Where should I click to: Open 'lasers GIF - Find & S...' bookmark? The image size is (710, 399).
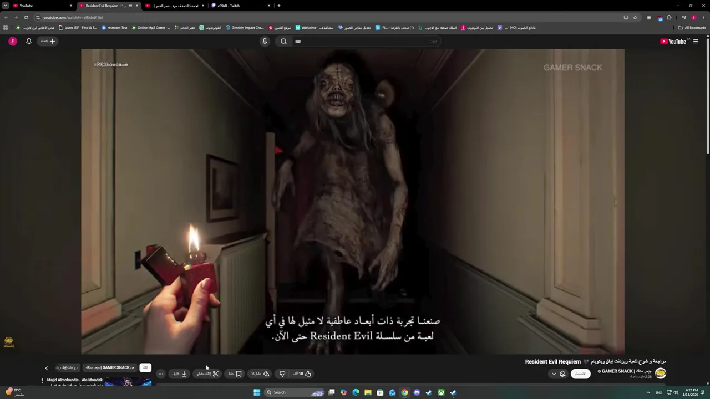point(78,28)
